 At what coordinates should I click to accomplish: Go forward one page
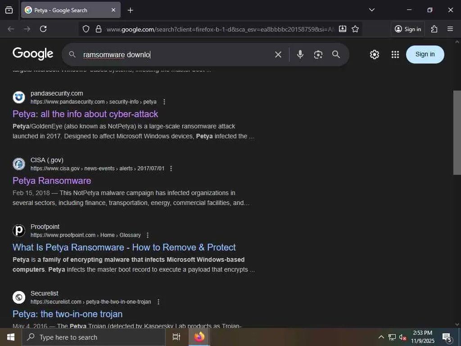click(x=27, y=29)
